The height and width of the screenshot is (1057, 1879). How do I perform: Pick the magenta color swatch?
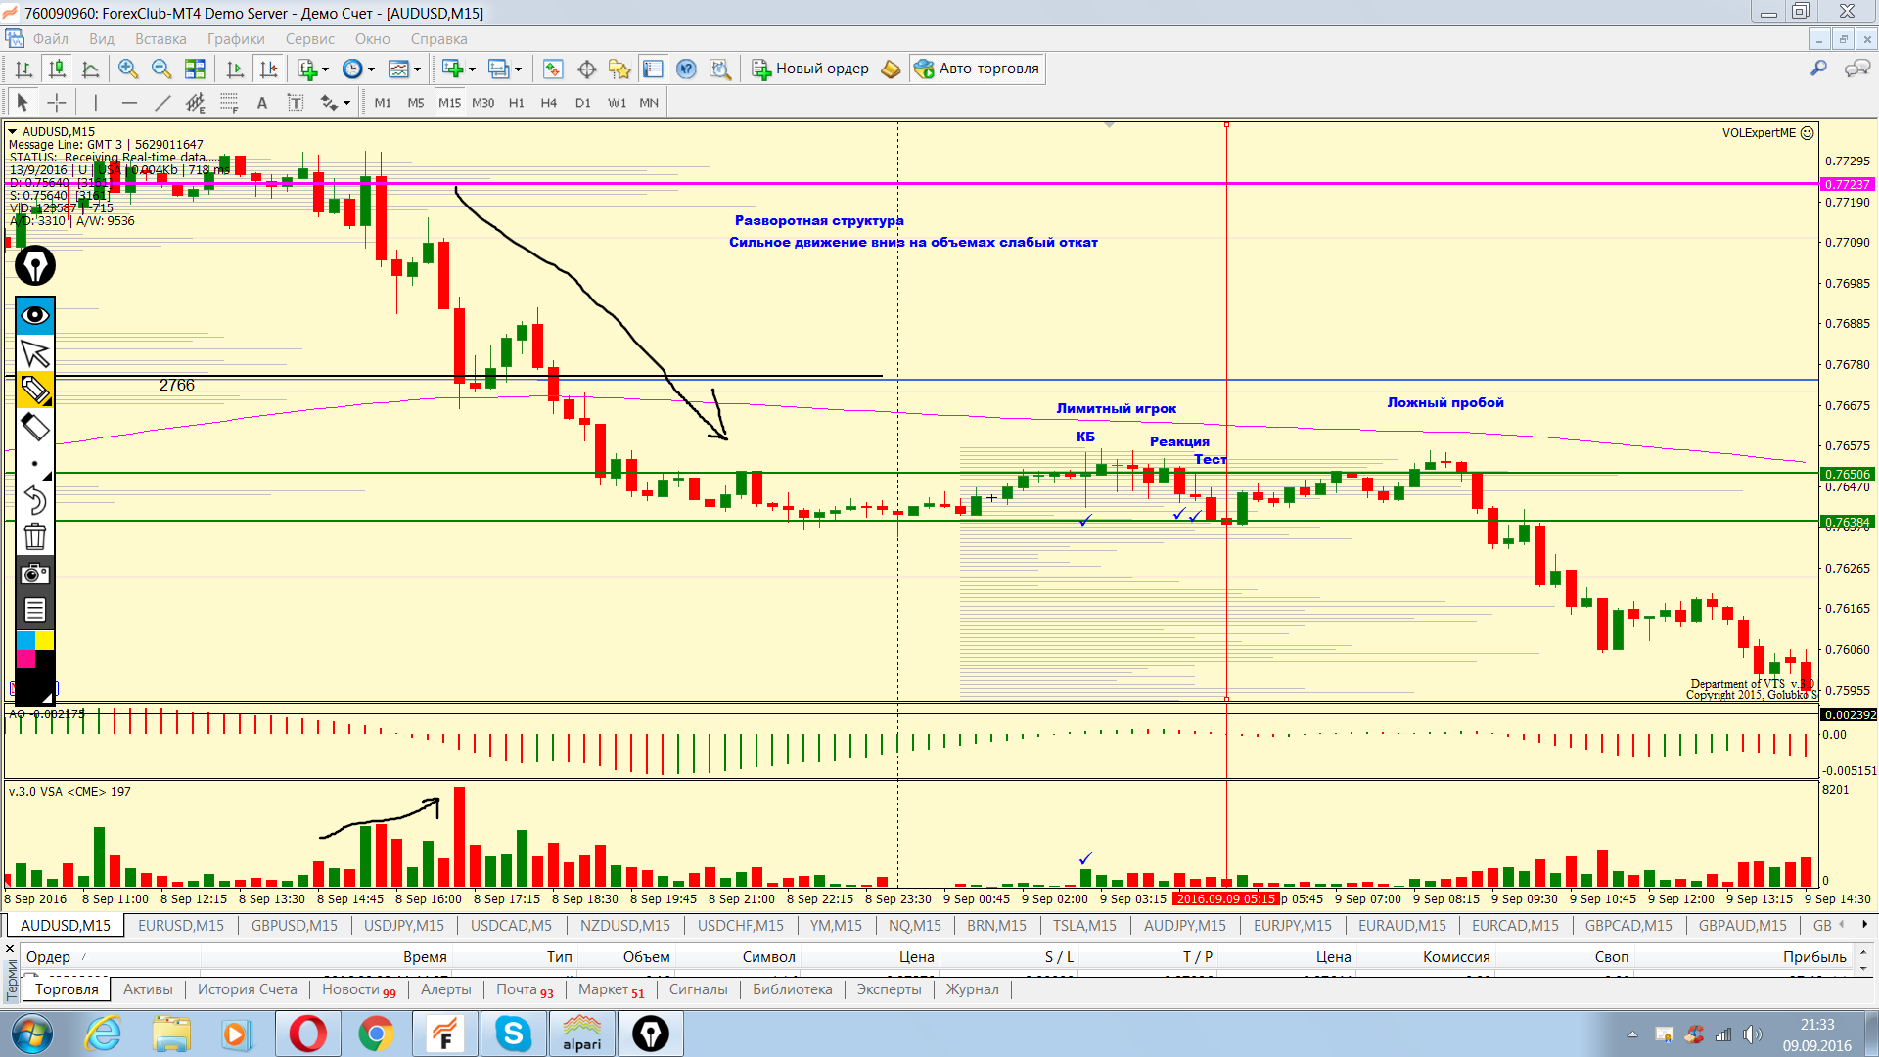(x=25, y=659)
